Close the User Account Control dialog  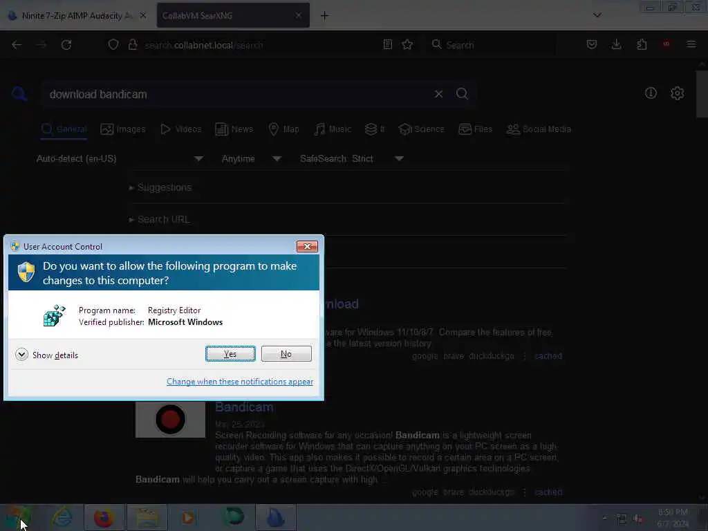(307, 247)
